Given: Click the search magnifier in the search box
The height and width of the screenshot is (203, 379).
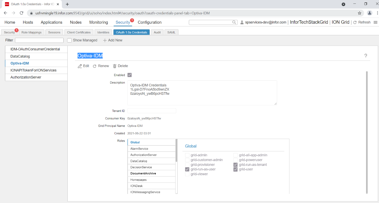Looking at the screenshot, I should 234,22.
